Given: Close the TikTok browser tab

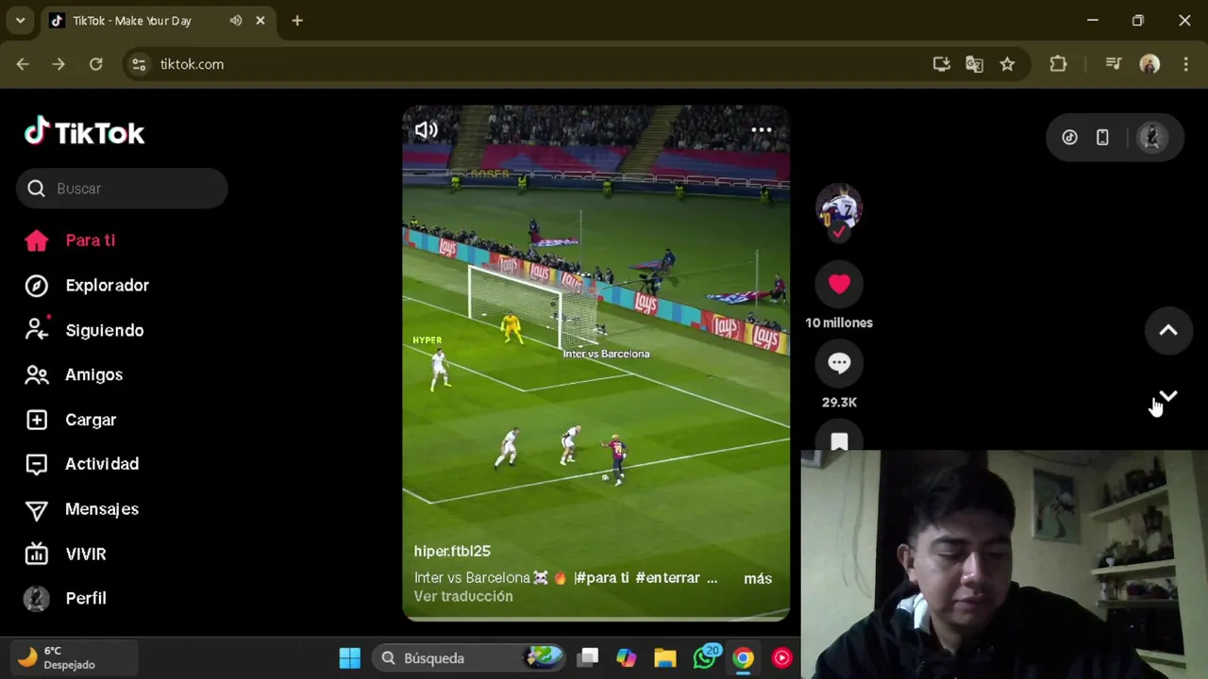Looking at the screenshot, I should click(260, 21).
